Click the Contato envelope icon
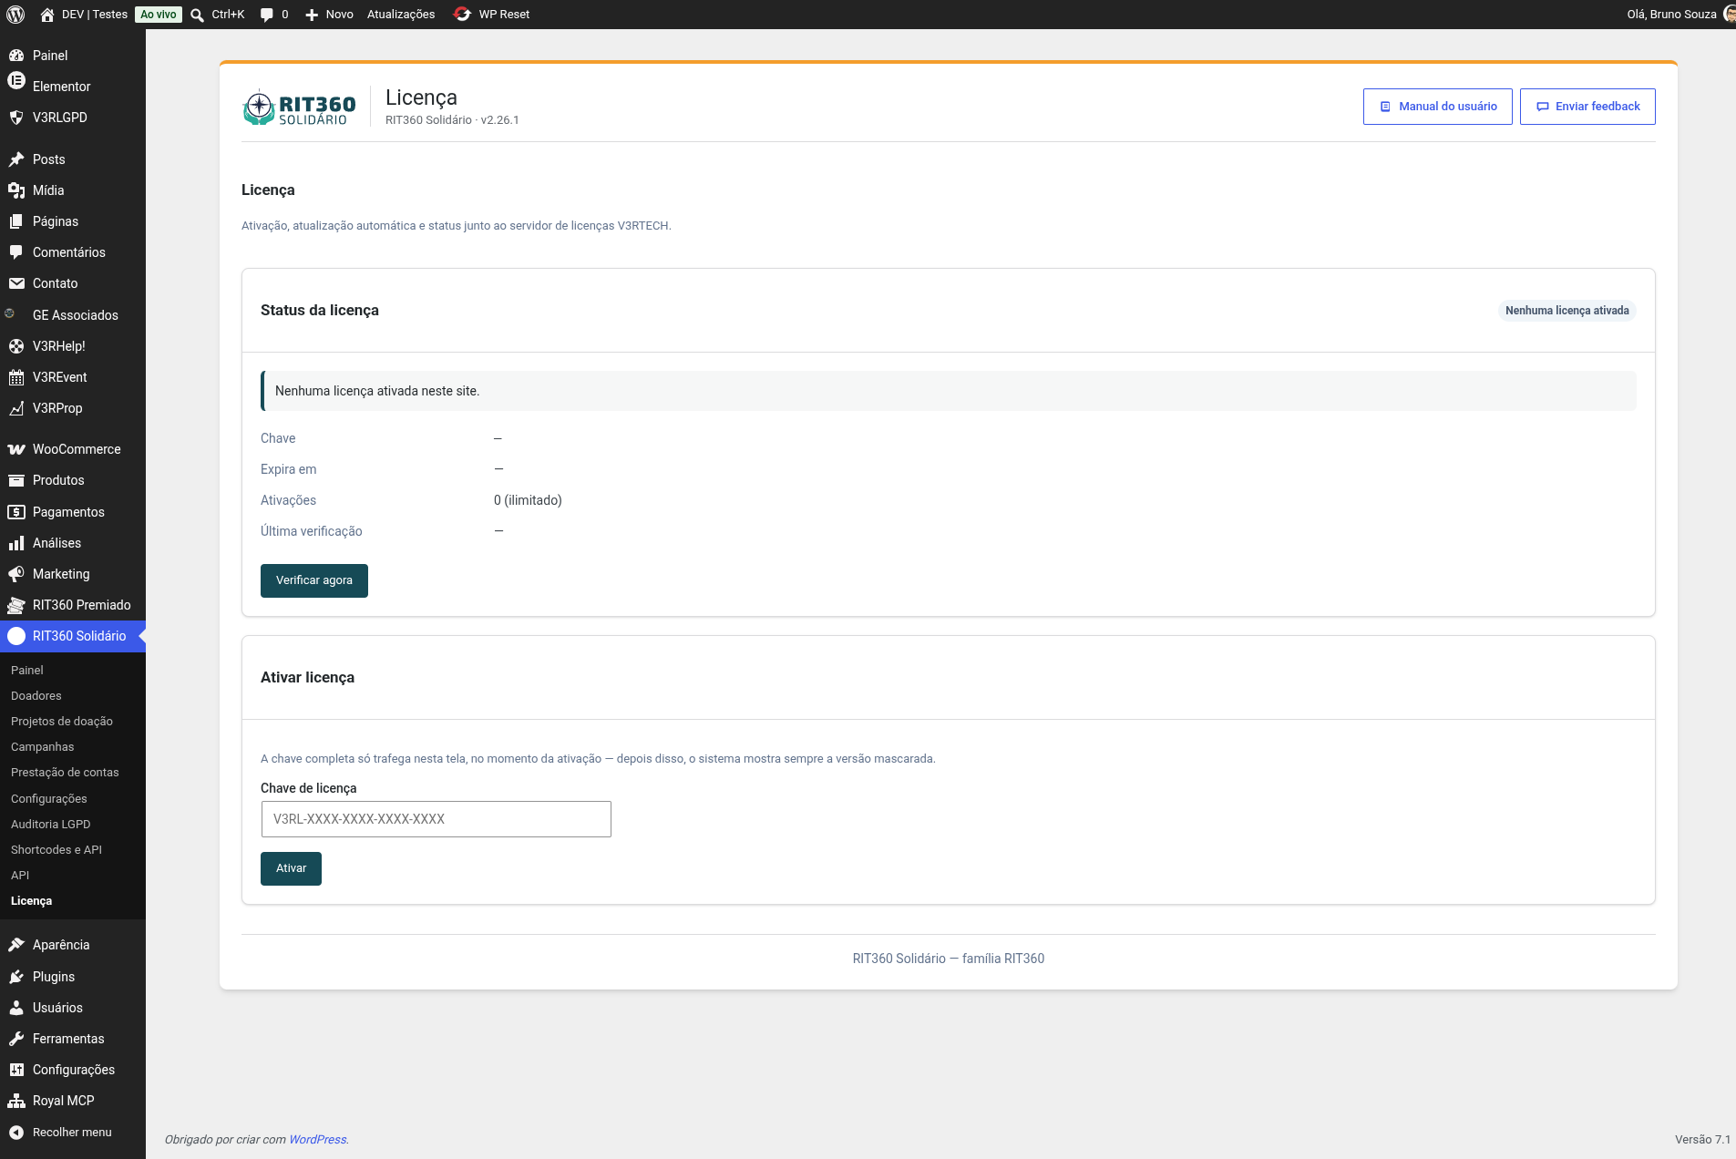Image resolution: width=1736 pixels, height=1159 pixels. (x=16, y=283)
